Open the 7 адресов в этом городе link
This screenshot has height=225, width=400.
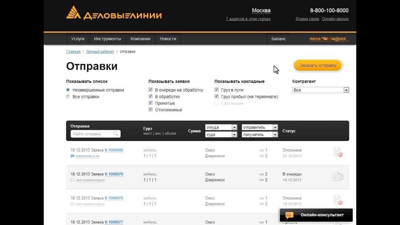point(248,19)
